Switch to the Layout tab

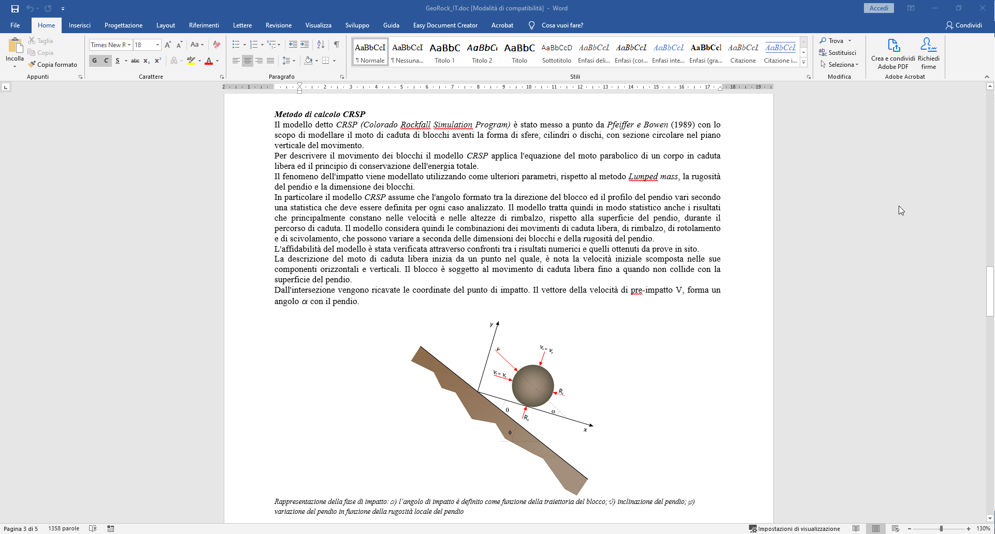(x=166, y=25)
